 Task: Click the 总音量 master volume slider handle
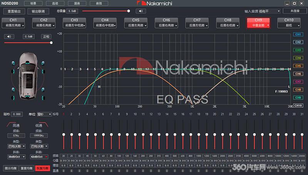click(x=129, y=11)
